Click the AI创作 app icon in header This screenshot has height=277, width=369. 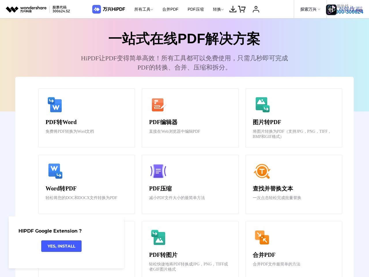(x=331, y=10)
